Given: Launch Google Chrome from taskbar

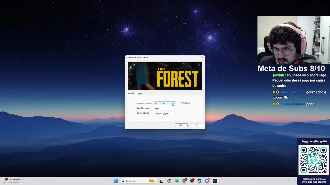Looking at the screenshot, I should (x=169, y=181).
